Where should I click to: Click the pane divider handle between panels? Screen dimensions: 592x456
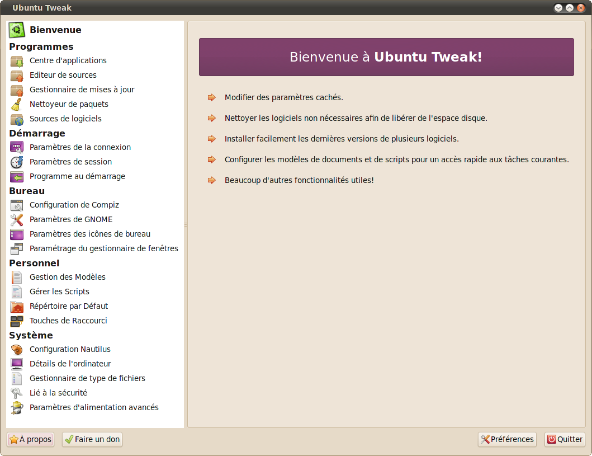point(186,224)
